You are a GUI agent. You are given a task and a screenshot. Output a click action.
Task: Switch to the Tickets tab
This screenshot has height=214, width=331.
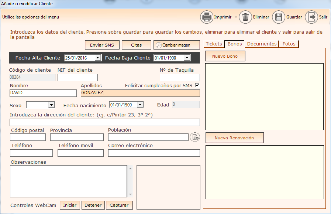214,44
